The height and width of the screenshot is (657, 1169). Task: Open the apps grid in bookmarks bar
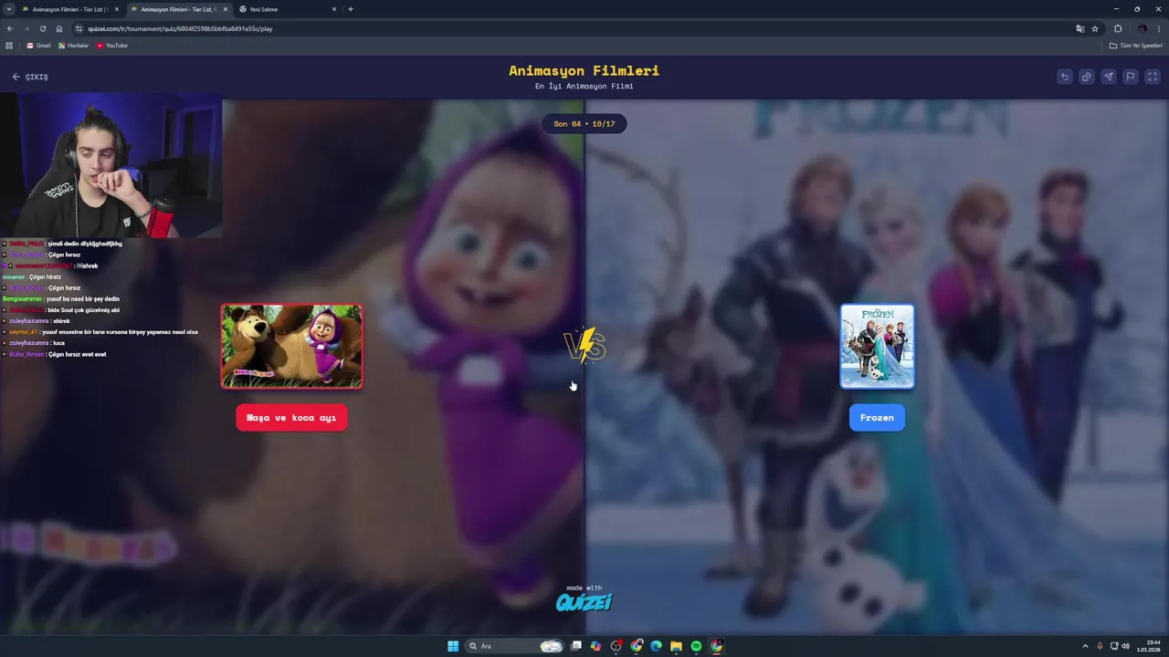point(9,46)
